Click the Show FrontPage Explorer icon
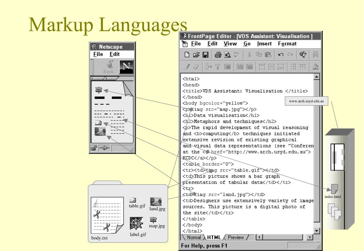364x251 pixels. [x=303, y=55]
